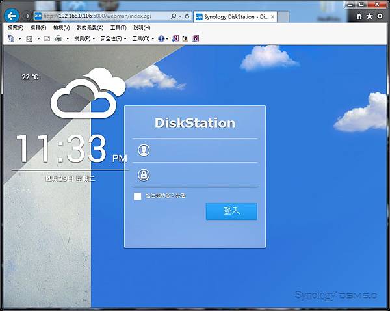Open the 編輯(E) menu
Screen dimensions: 390x311
pos(38,27)
